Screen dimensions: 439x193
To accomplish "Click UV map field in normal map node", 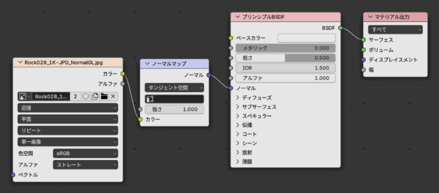I will [174, 99].
